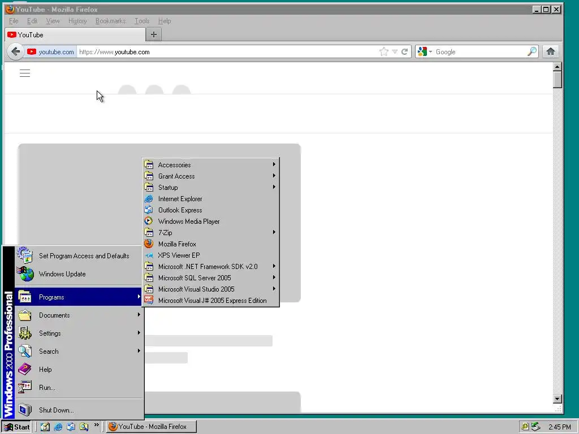Launch Outlook Express from Programs menu
579x434 pixels.
click(x=210, y=210)
